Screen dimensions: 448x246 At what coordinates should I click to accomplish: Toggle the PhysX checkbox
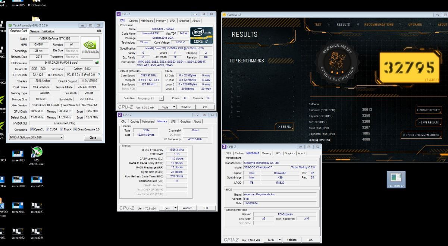tap(61, 129)
